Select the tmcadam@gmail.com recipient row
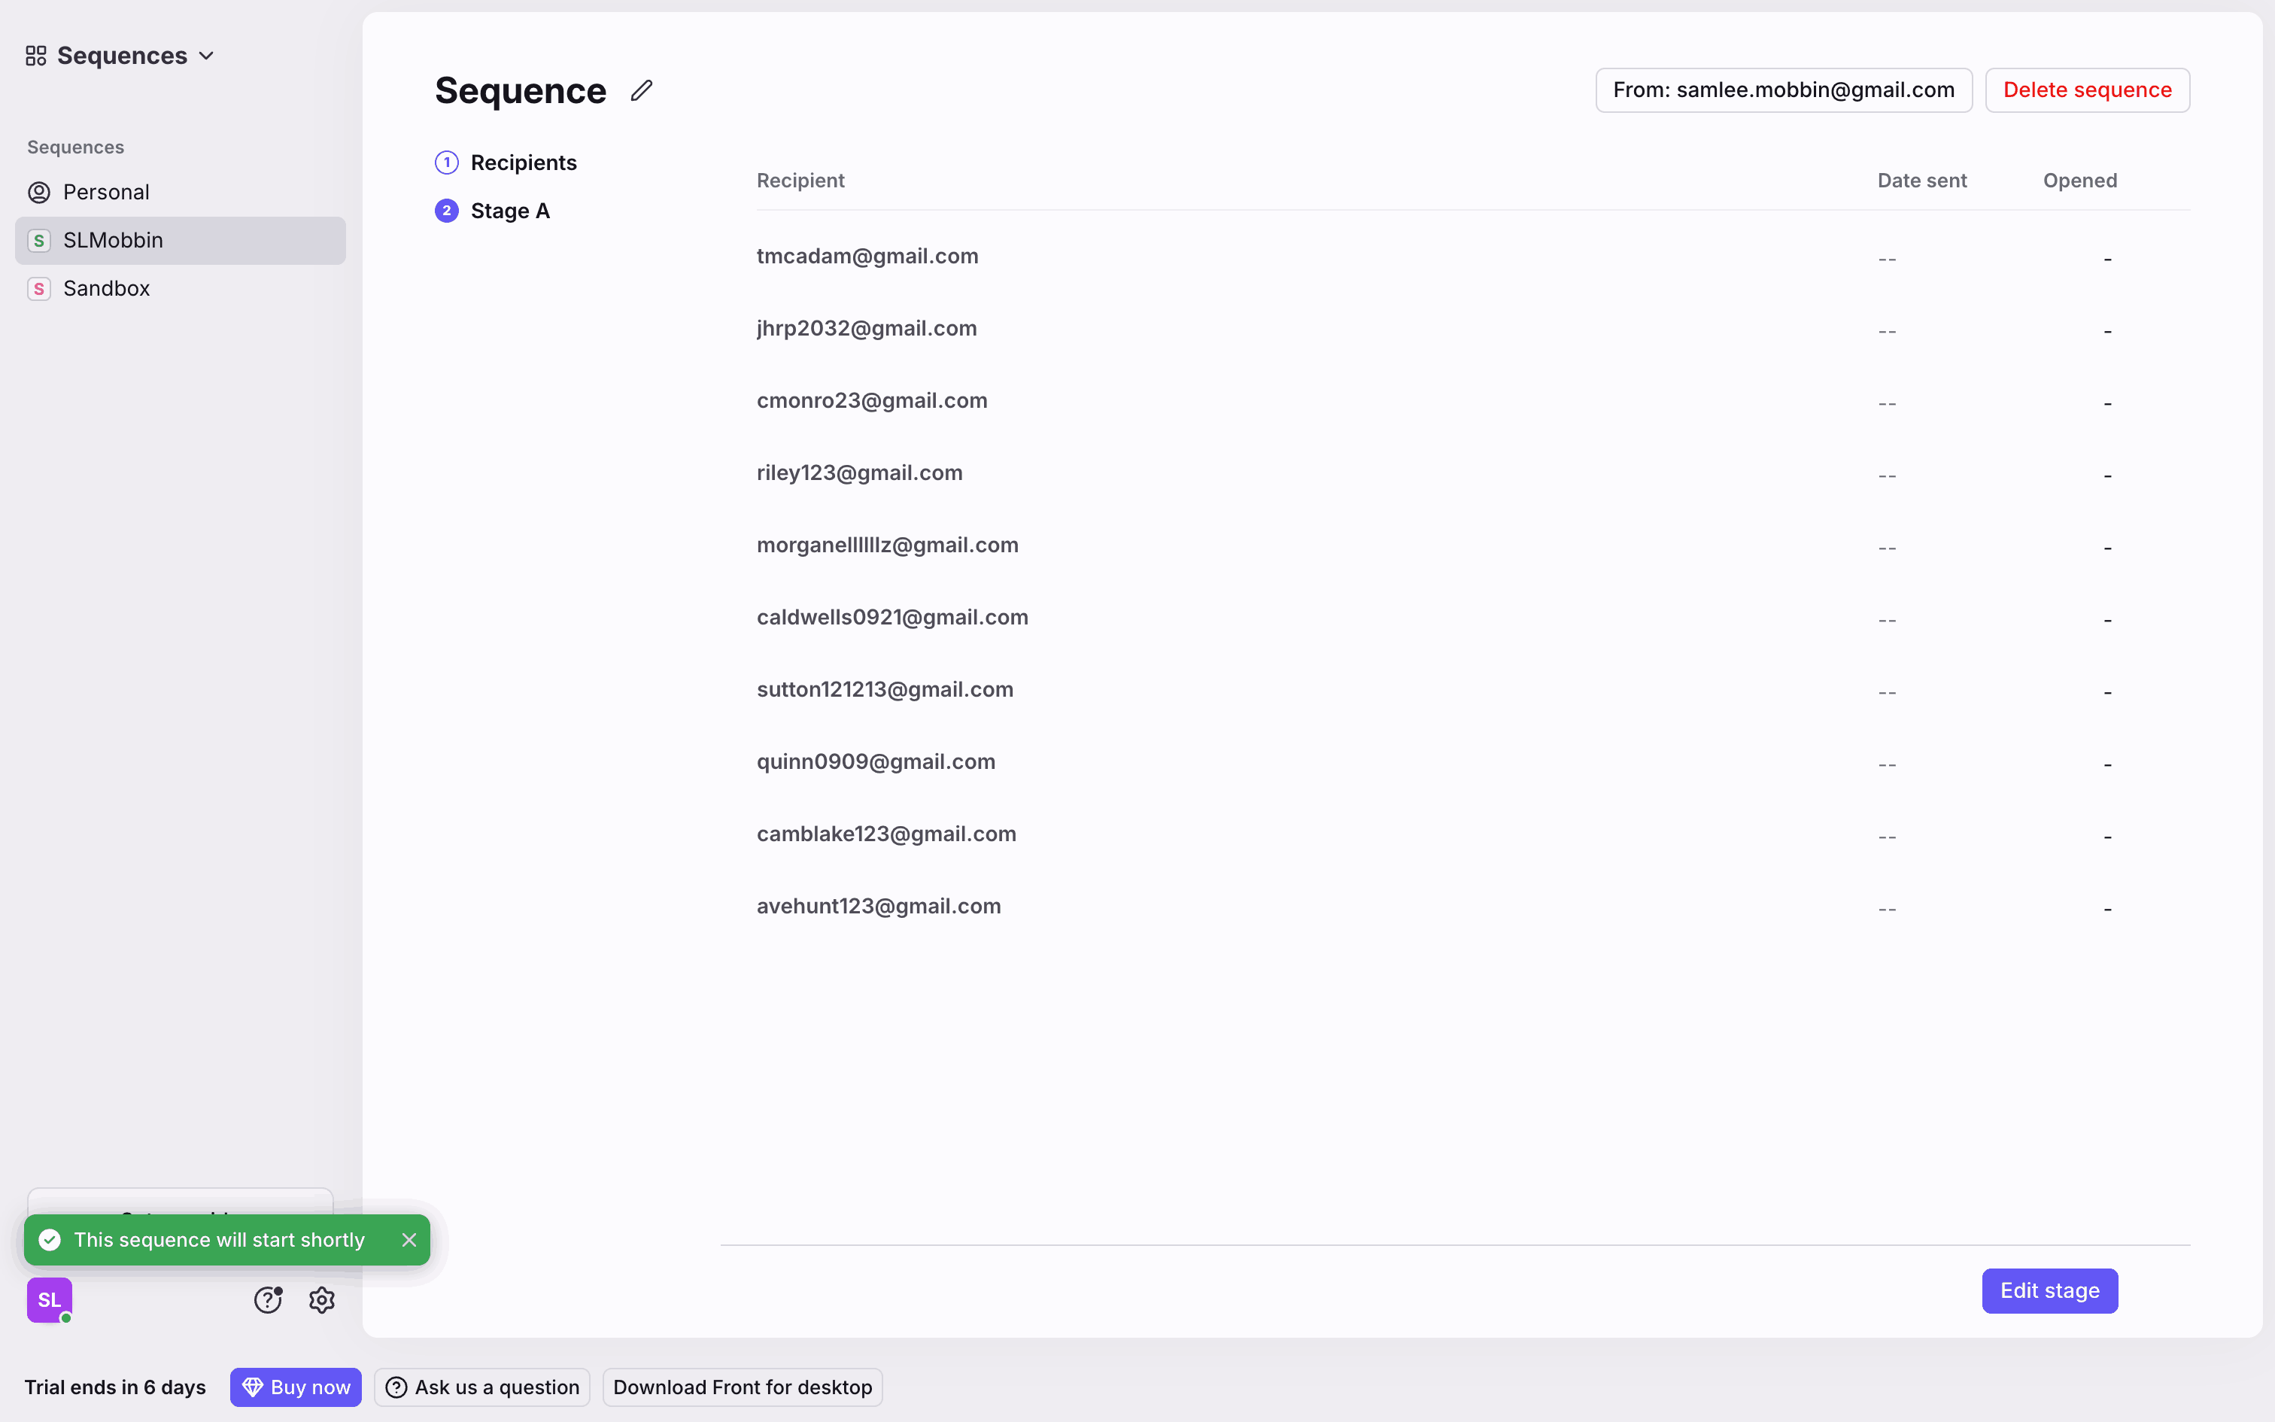This screenshot has height=1422, width=2275. 867,257
